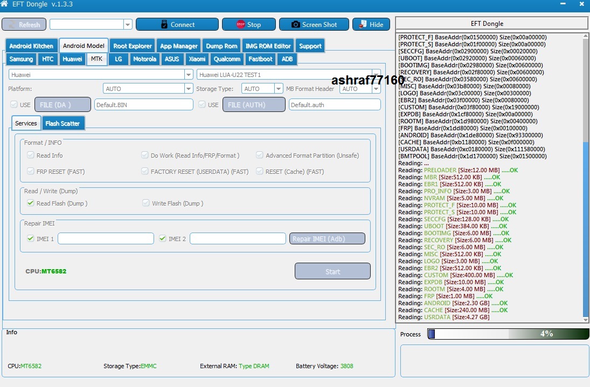Switch to the Services tab
Screen dimensions: 590x387
click(26, 123)
